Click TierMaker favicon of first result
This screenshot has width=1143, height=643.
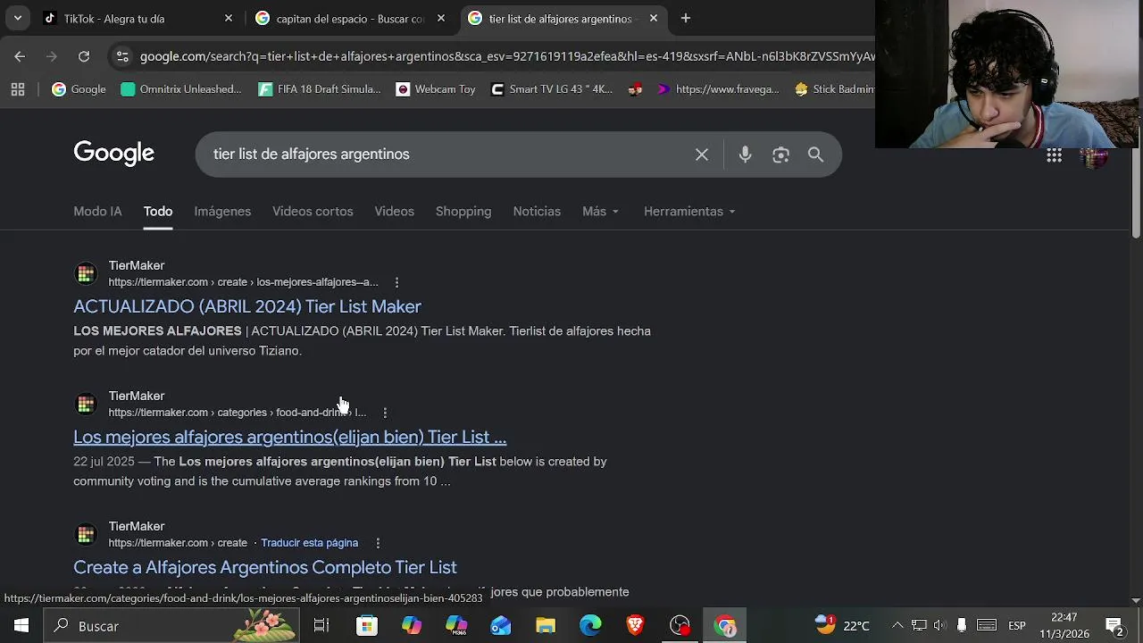[86, 273]
